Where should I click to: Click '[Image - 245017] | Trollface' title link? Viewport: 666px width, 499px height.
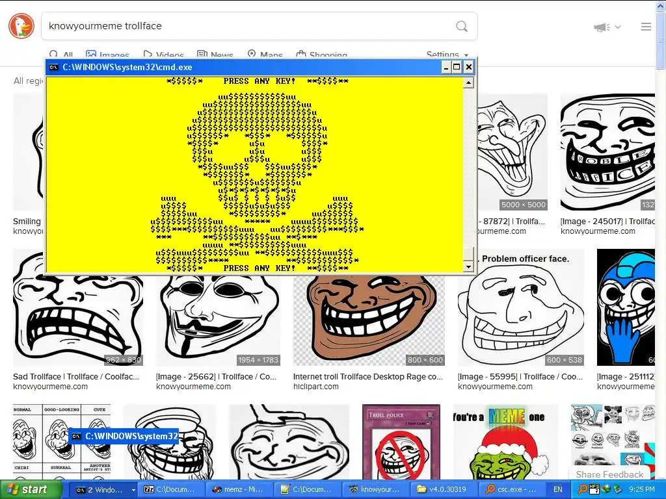(607, 221)
